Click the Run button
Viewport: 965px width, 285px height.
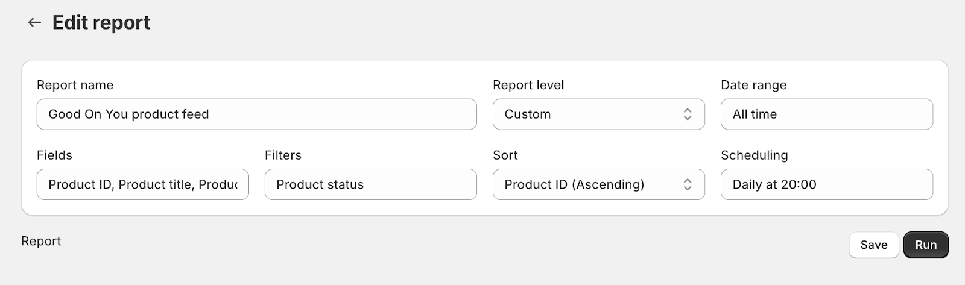coord(926,245)
